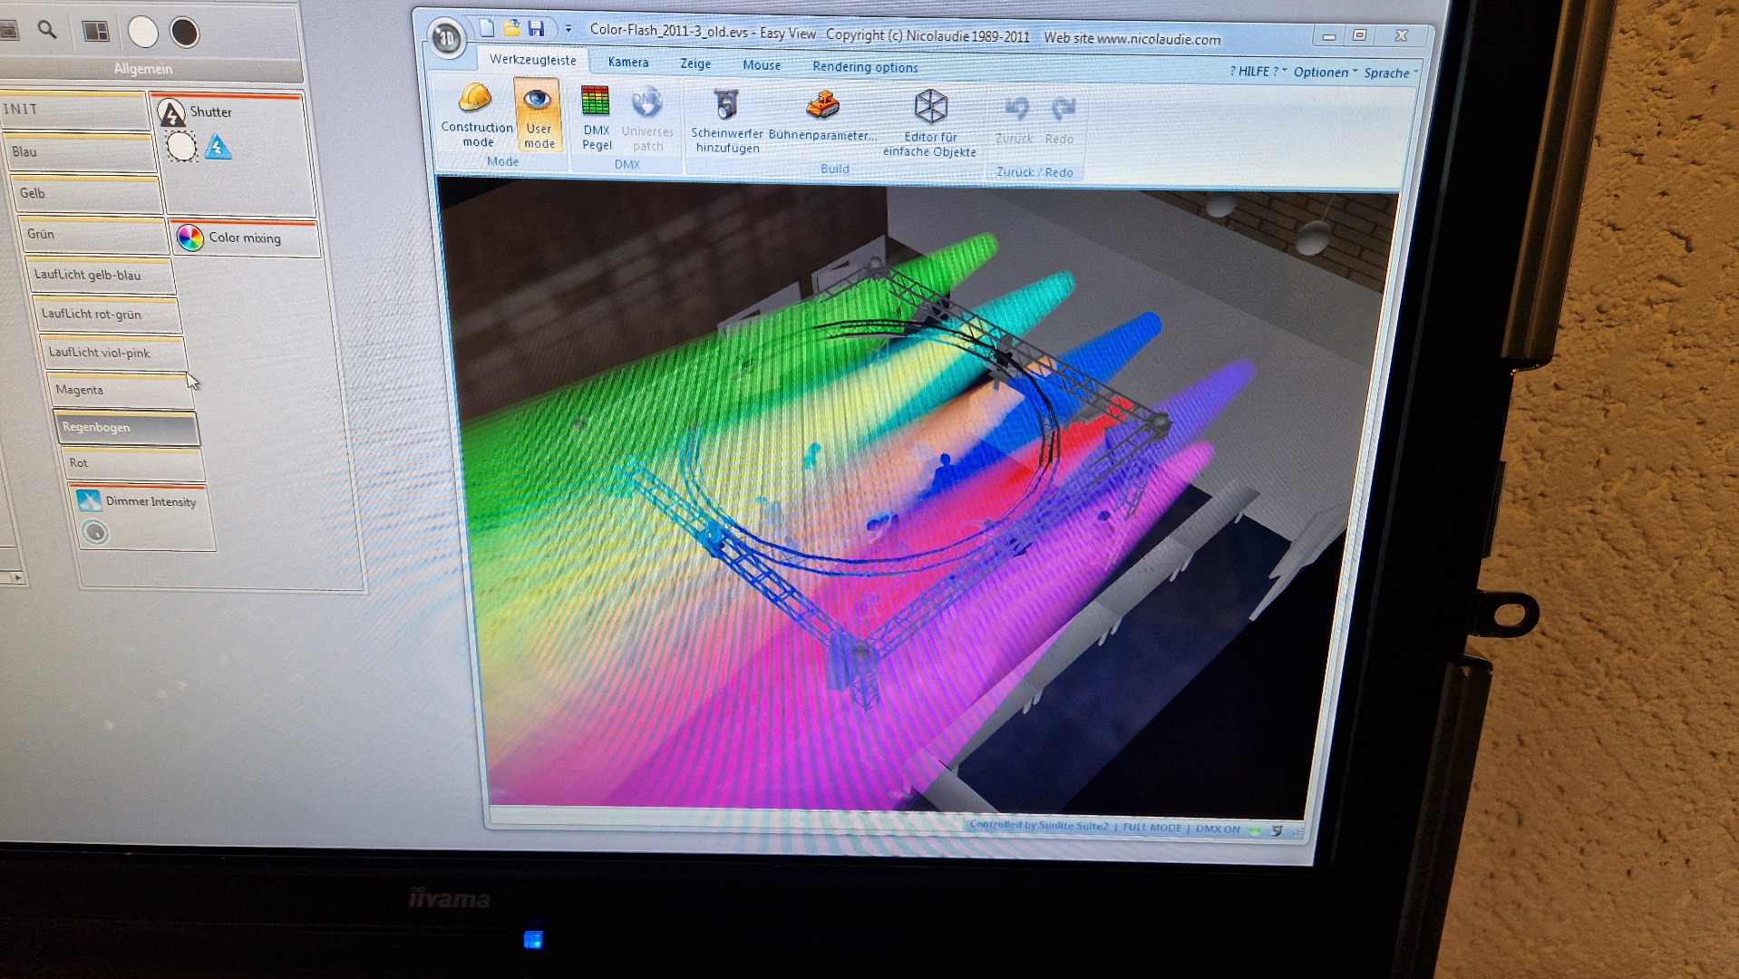
Task: Switch to the Kamera ribbon tab
Action: (628, 63)
